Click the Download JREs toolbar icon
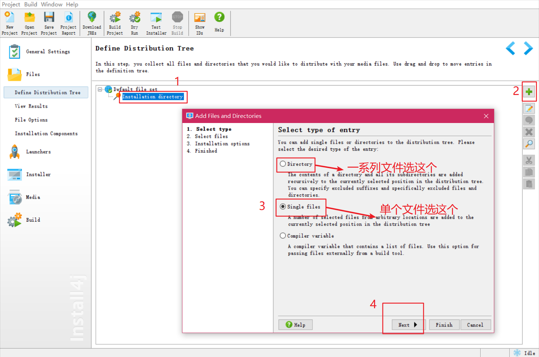 tap(92, 20)
